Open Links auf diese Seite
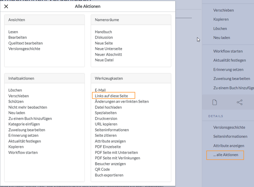This screenshot has height=187, width=254. click(x=111, y=96)
